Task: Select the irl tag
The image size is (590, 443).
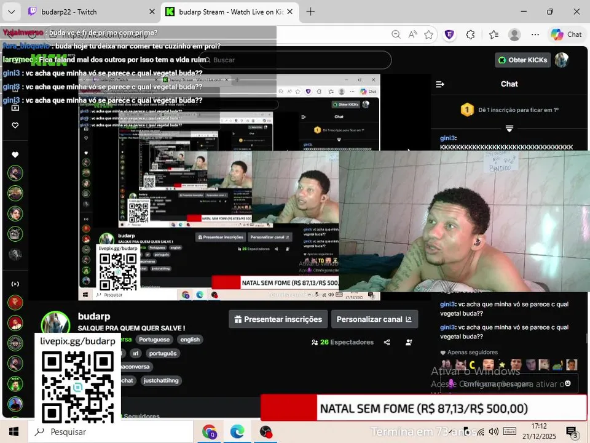Action: coord(135,353)
